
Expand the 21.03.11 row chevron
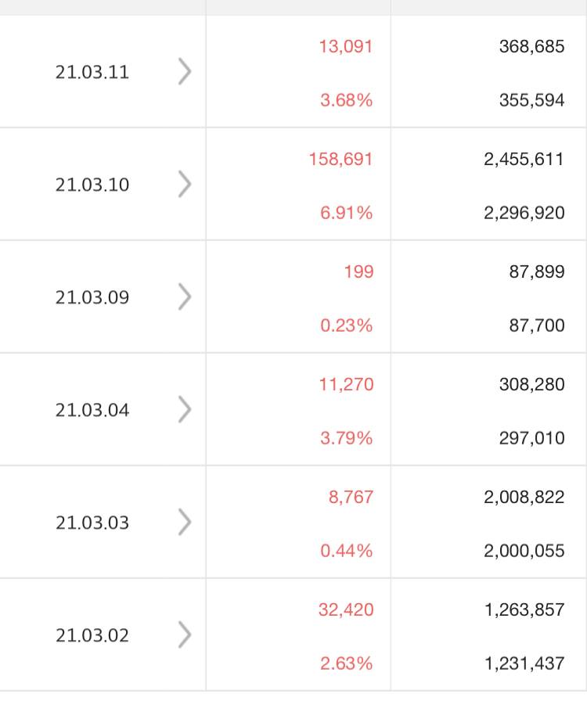pyautogui.click(x=185, y=71)
